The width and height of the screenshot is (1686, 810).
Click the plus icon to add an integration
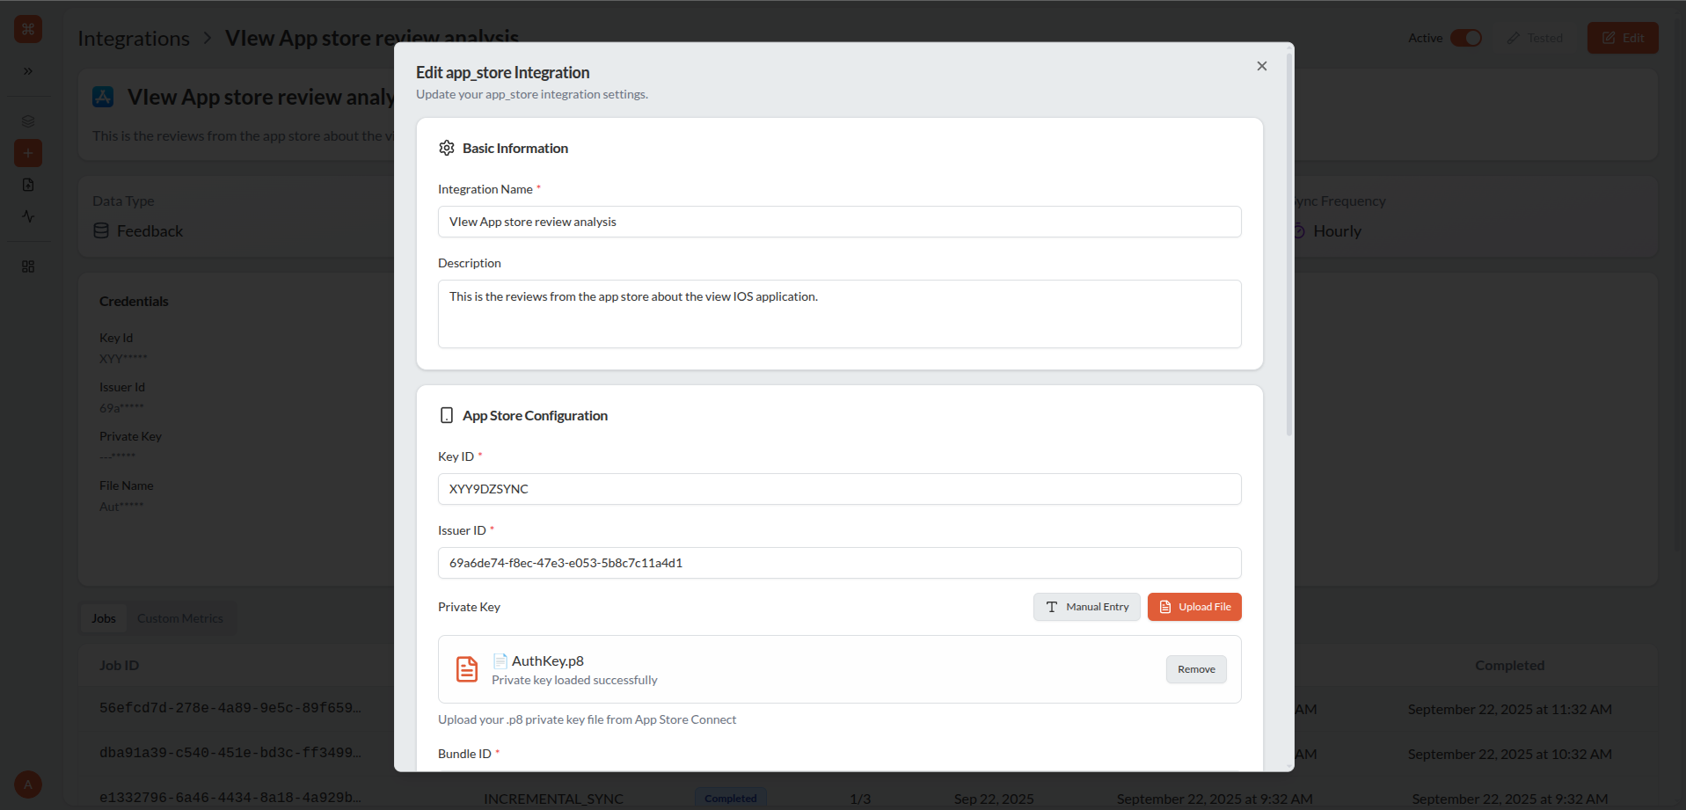click(x=27, y=152)
